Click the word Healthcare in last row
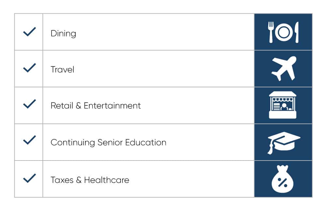This screenshot has height=210, width=326. (107, 180)
